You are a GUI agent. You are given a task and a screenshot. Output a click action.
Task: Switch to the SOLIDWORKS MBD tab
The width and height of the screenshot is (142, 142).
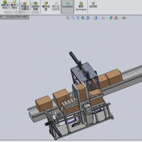[x=17, y=17]
